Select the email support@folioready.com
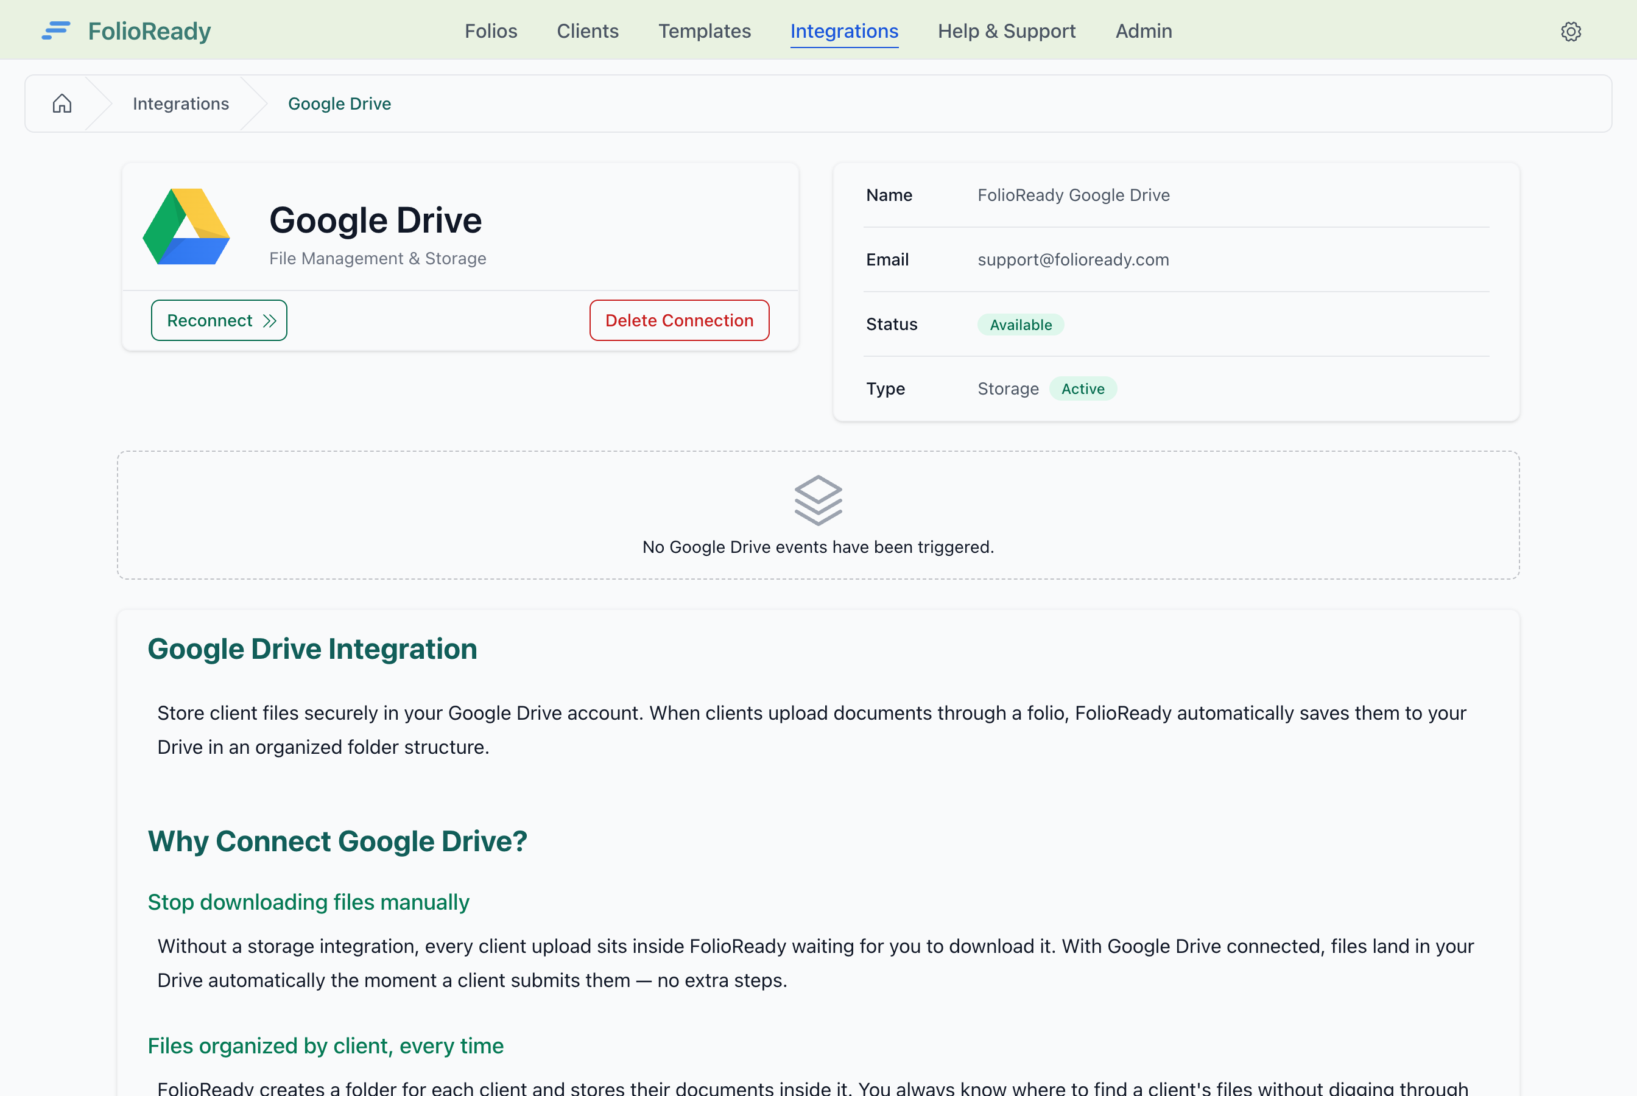Viewport: 1637px width, 1096px height. 1072,260
